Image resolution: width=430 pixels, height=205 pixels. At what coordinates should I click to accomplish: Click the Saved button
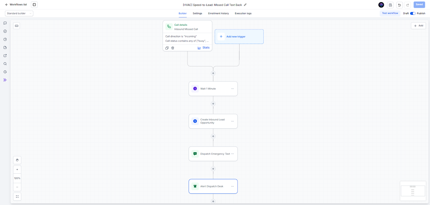point(419,5)
